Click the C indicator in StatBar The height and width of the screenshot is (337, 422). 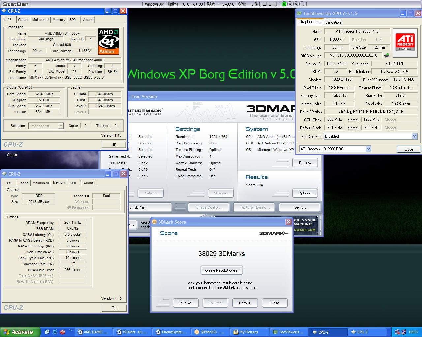(290, 4)
